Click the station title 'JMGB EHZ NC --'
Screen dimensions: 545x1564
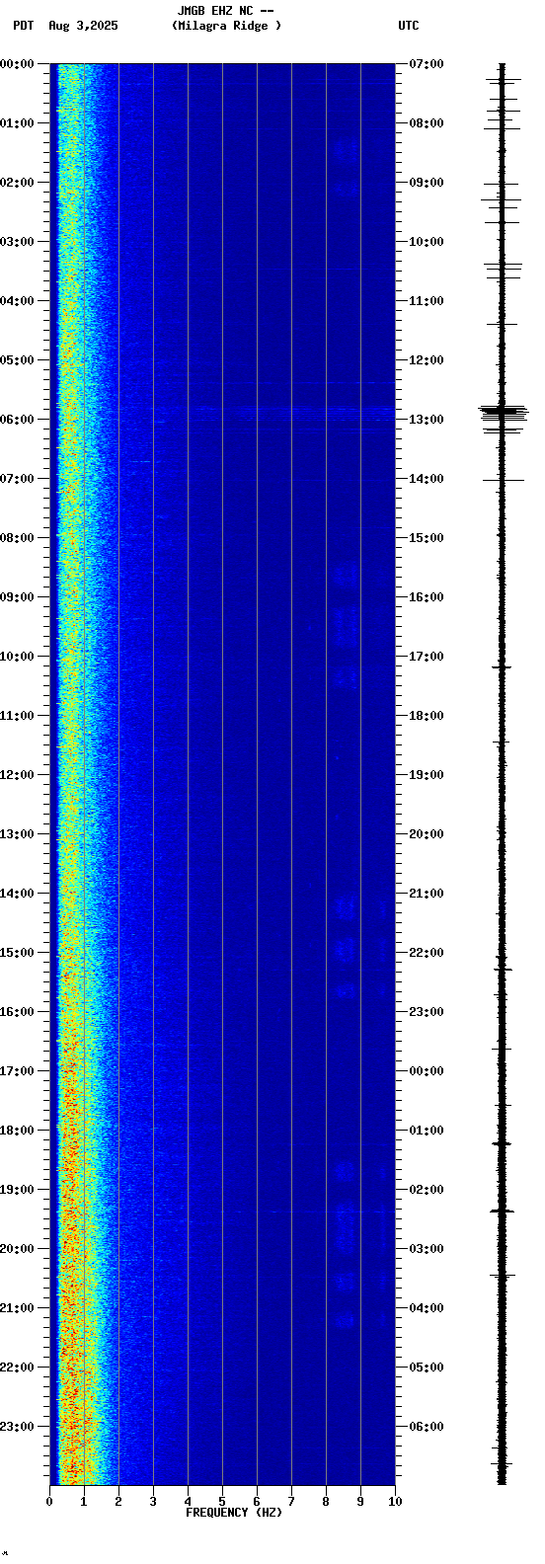225,11
